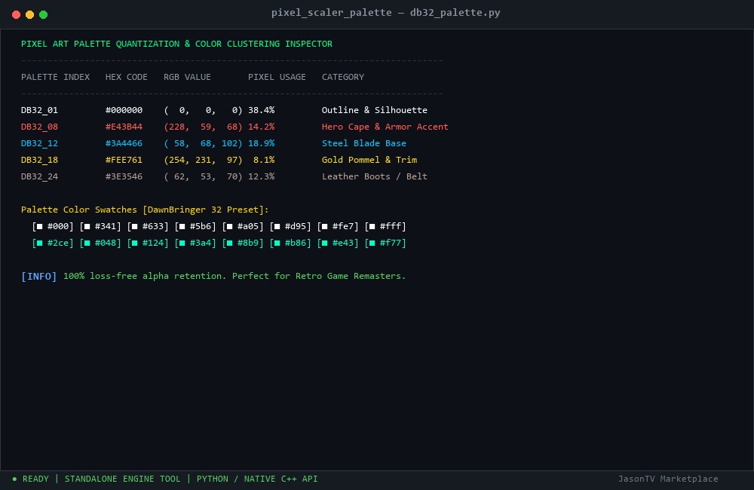Click the loss-free alpha retention message

tap(234, 276)
